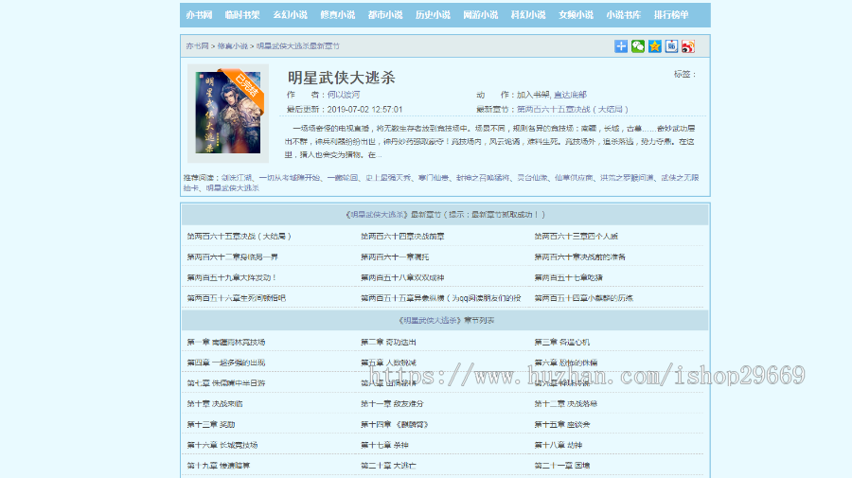Open chapter 第两百六十一章
This screenshot has height=478, width=852.
click(395, 257)
